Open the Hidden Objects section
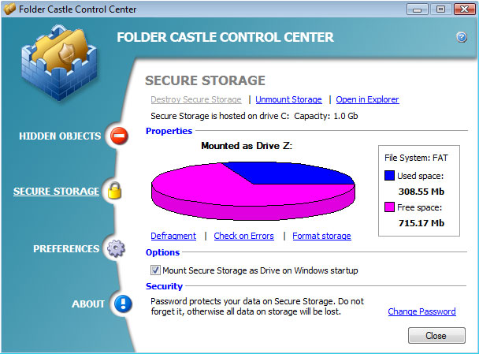479x354 pixels. point(60,136)
